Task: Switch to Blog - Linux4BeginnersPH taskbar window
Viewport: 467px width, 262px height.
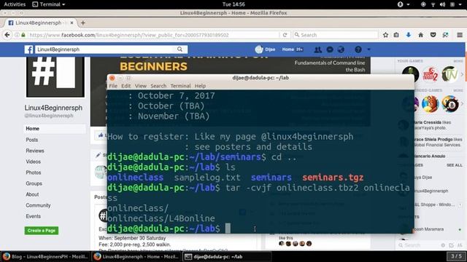Action: click(45, 256)
